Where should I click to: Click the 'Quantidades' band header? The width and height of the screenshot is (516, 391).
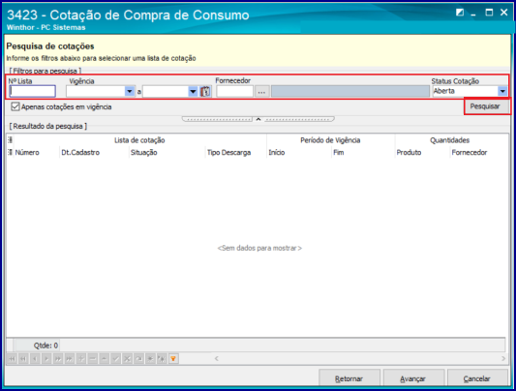(449, 140)
